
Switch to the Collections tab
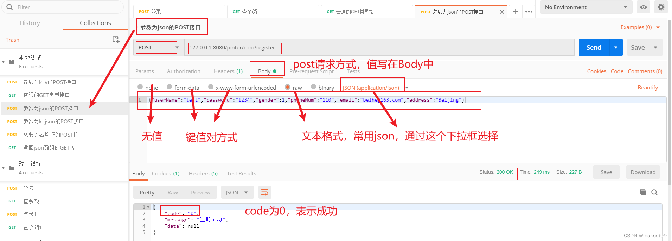[95, 23]
